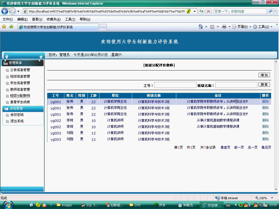Open the 100% zoom level dropdown
This screenshot has width=279, height=209.
coord(272,198)
